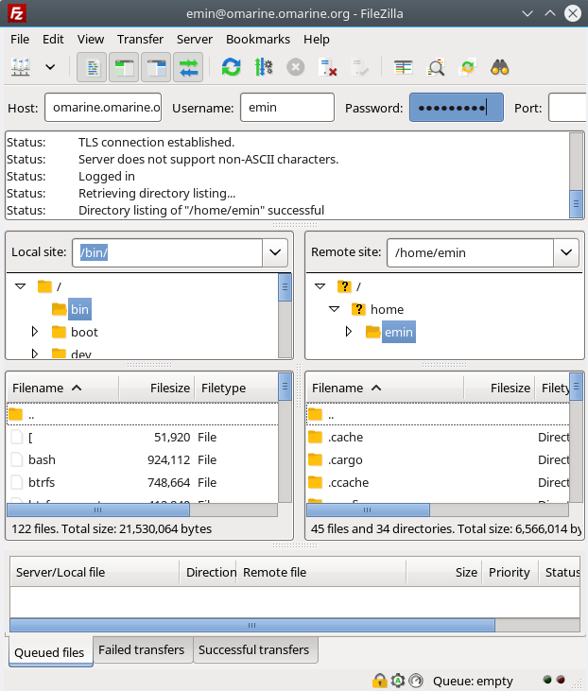Search for files recursively with binoculars icon
Viewport: 588px width, 691px height.
click(500, 67)
